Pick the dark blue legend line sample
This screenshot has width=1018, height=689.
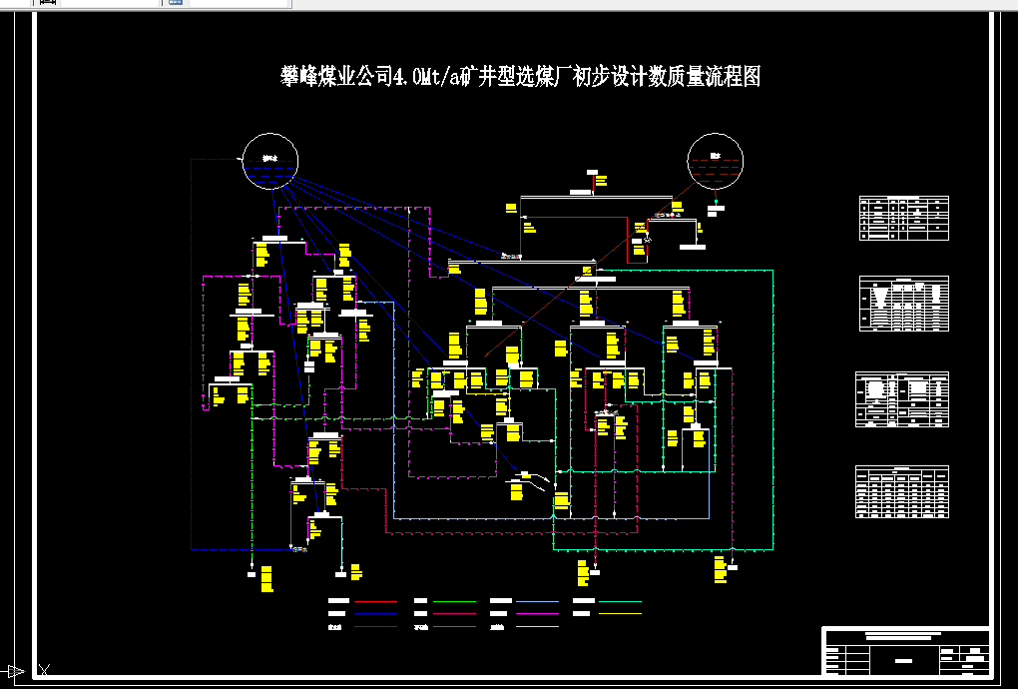(x=376, y=613)
